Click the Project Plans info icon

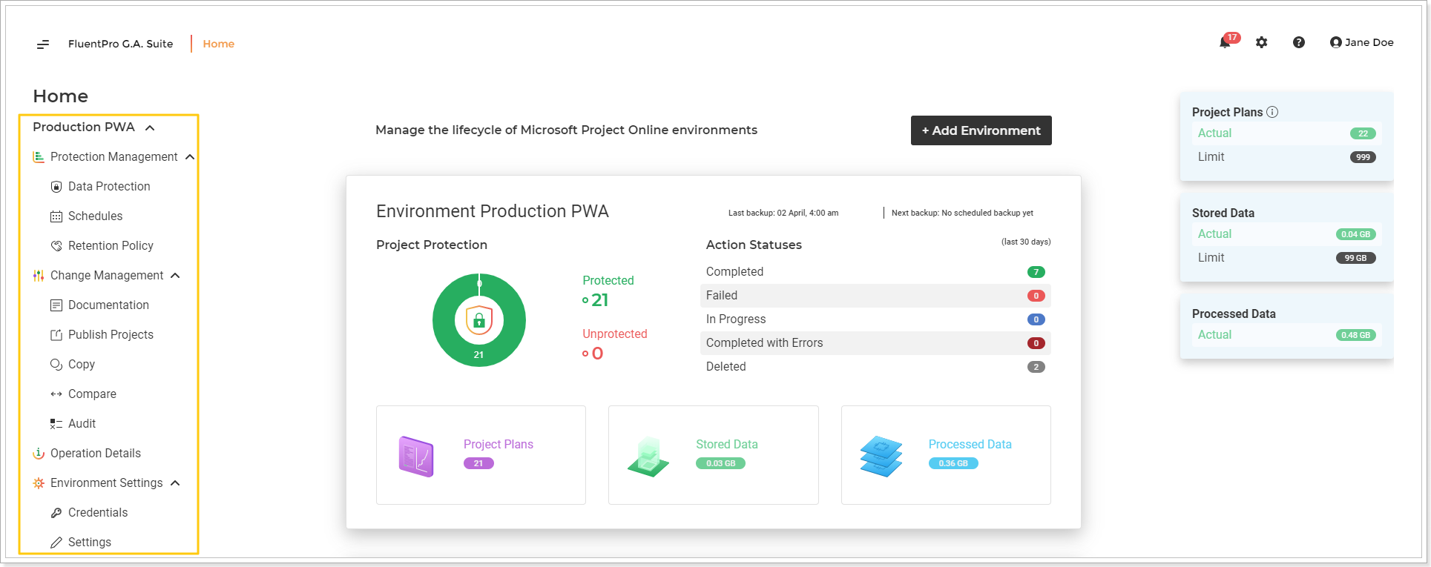point(1272,112)
